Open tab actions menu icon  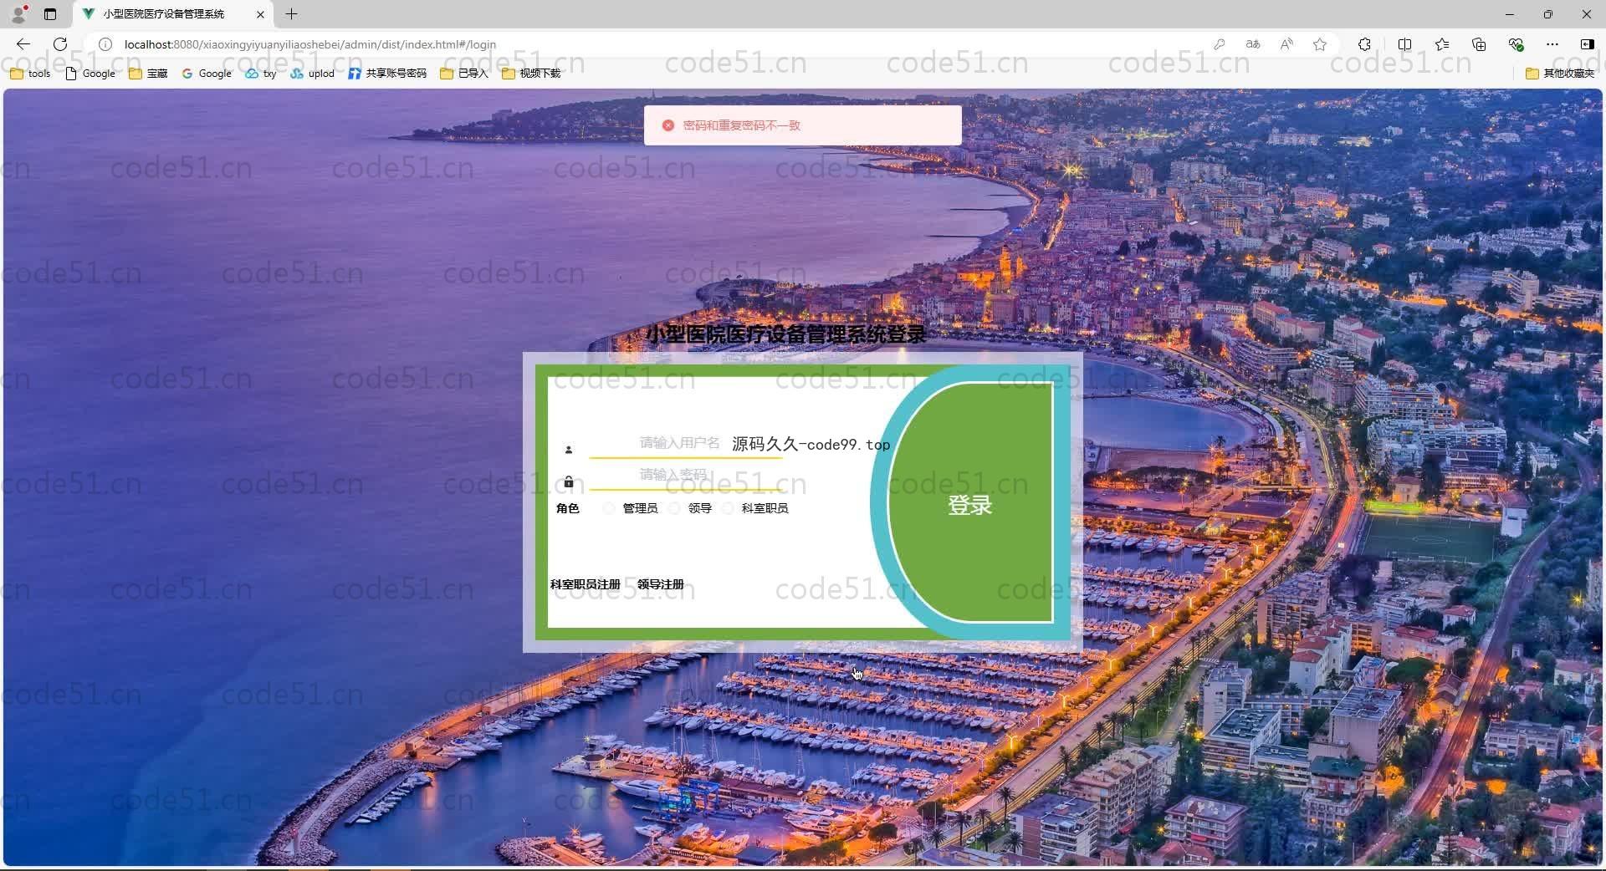(x=50, y=14)
